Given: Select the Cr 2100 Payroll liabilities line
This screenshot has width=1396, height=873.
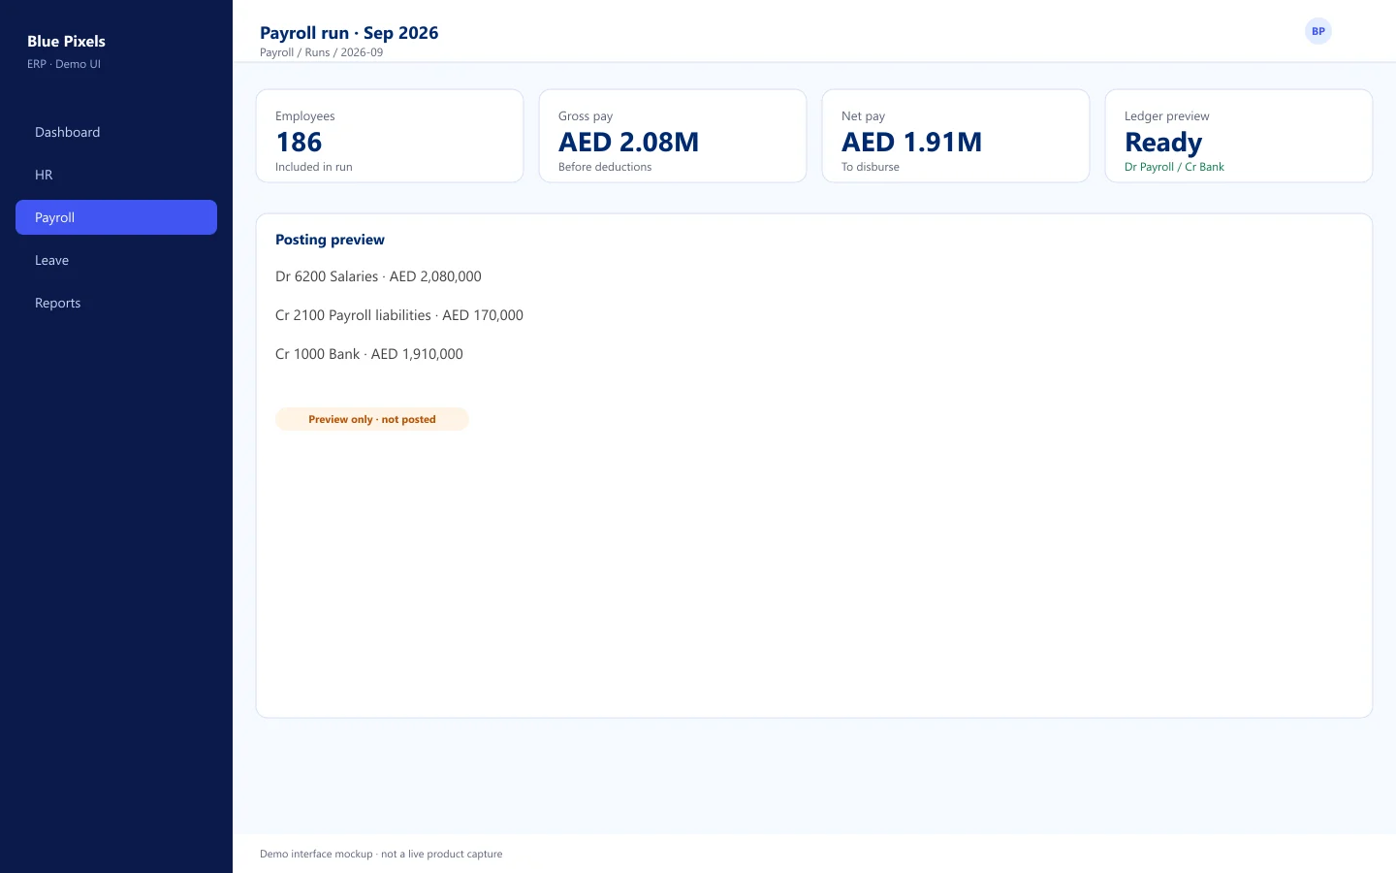Looking at the screenshot, I should [399, 315].
